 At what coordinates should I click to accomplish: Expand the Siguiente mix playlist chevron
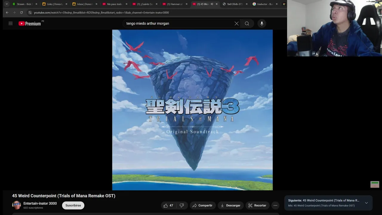pyautogui.click(x=366, y=203)
